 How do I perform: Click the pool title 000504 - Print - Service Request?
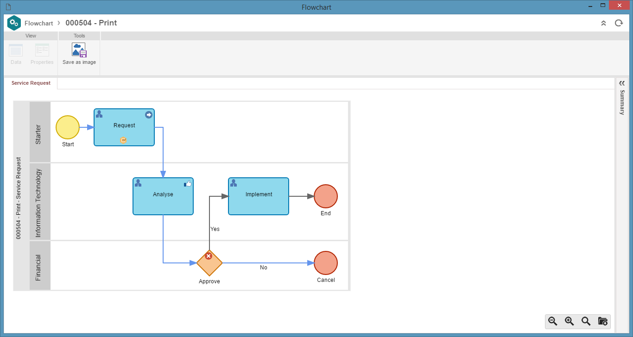click(19, 198)
